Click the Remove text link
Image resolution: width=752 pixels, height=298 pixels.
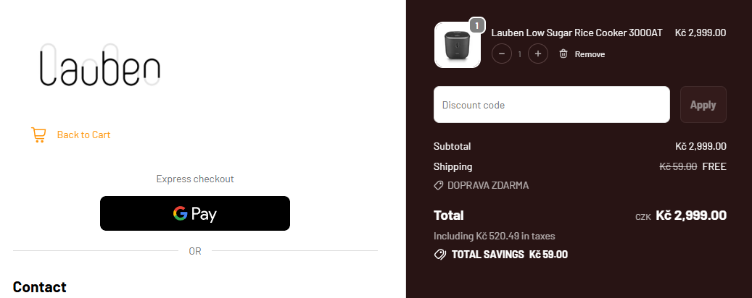pyautogui.click(x=590, y=54)
